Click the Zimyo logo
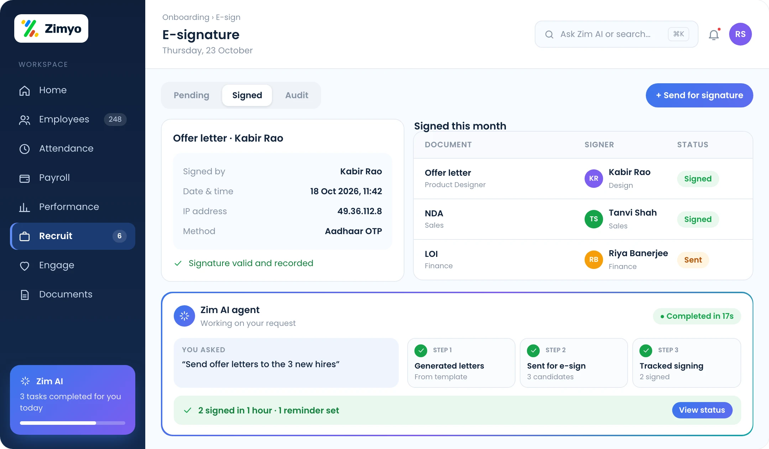Screen dimensions: 769x449 tap(51, 28)
